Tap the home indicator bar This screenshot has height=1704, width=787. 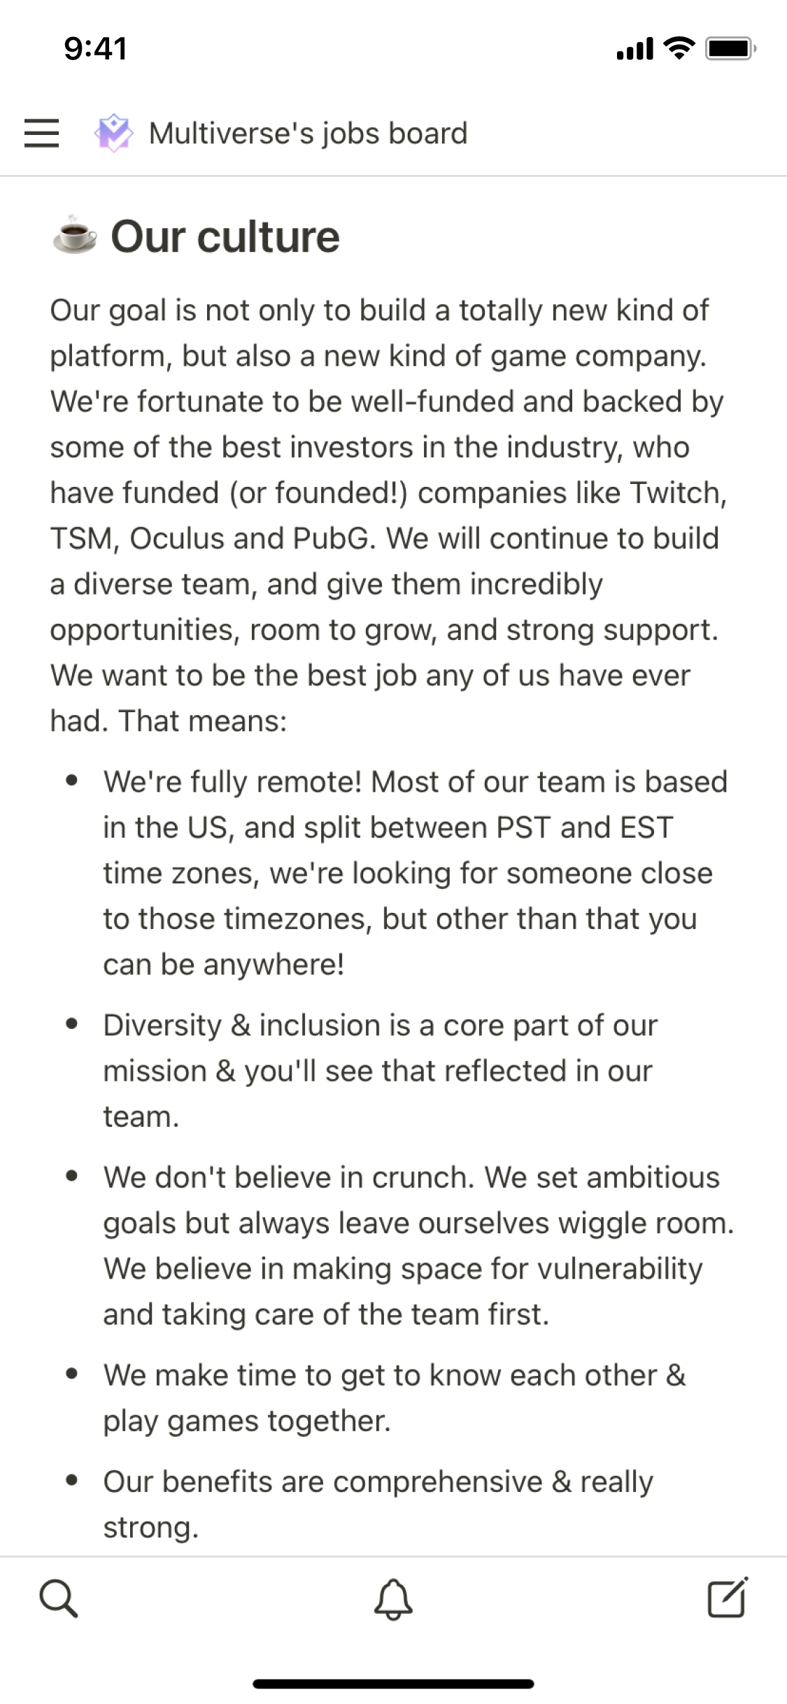393,1684
